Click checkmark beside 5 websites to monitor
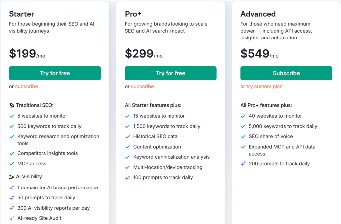The height and width of the screenshot is (224, 341). point(12,116)
